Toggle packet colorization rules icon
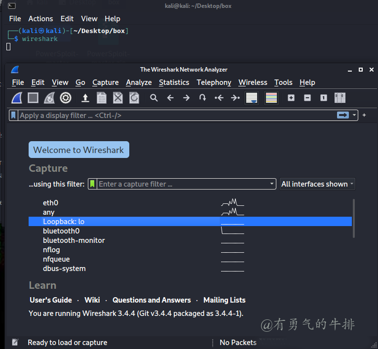378x349 pixels. [x=271, y=98]
